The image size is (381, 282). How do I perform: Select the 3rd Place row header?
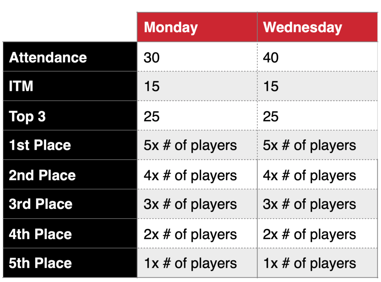click(70, 204)
